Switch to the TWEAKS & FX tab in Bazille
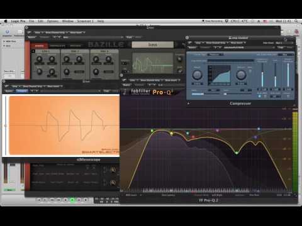Viewport: 302px width, 226px height. click(58, 46)
